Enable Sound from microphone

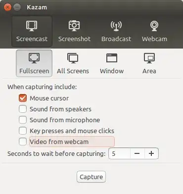(23, 120)
